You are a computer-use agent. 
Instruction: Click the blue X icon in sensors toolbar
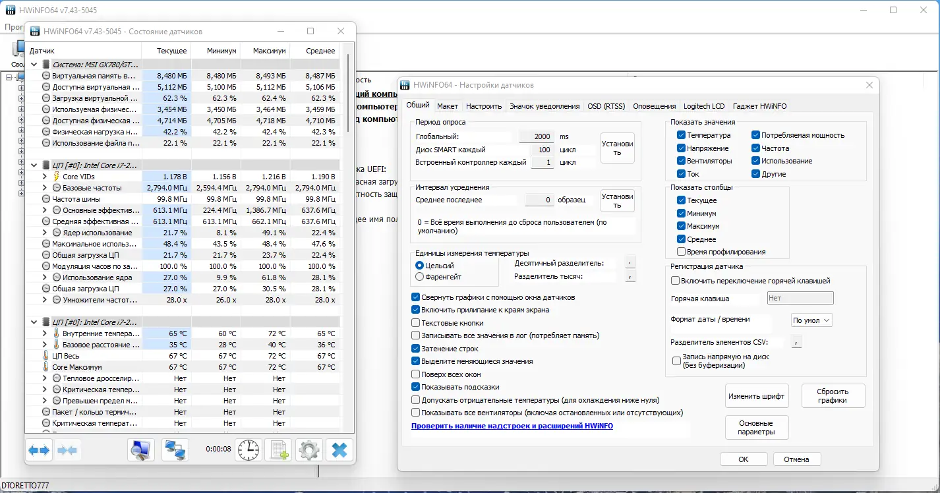[x=339, y=450]
